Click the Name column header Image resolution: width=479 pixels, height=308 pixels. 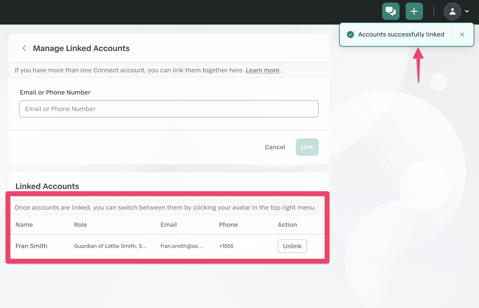24,225
